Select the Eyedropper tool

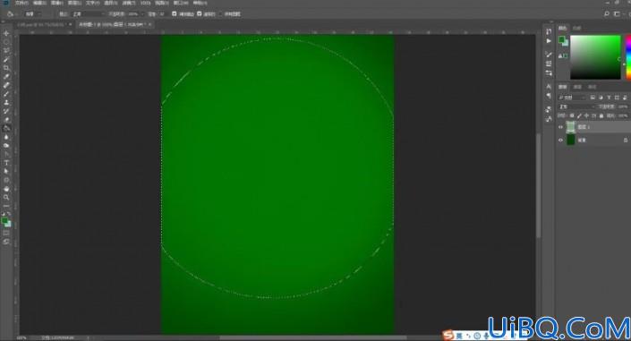click(x=6, y=76)
